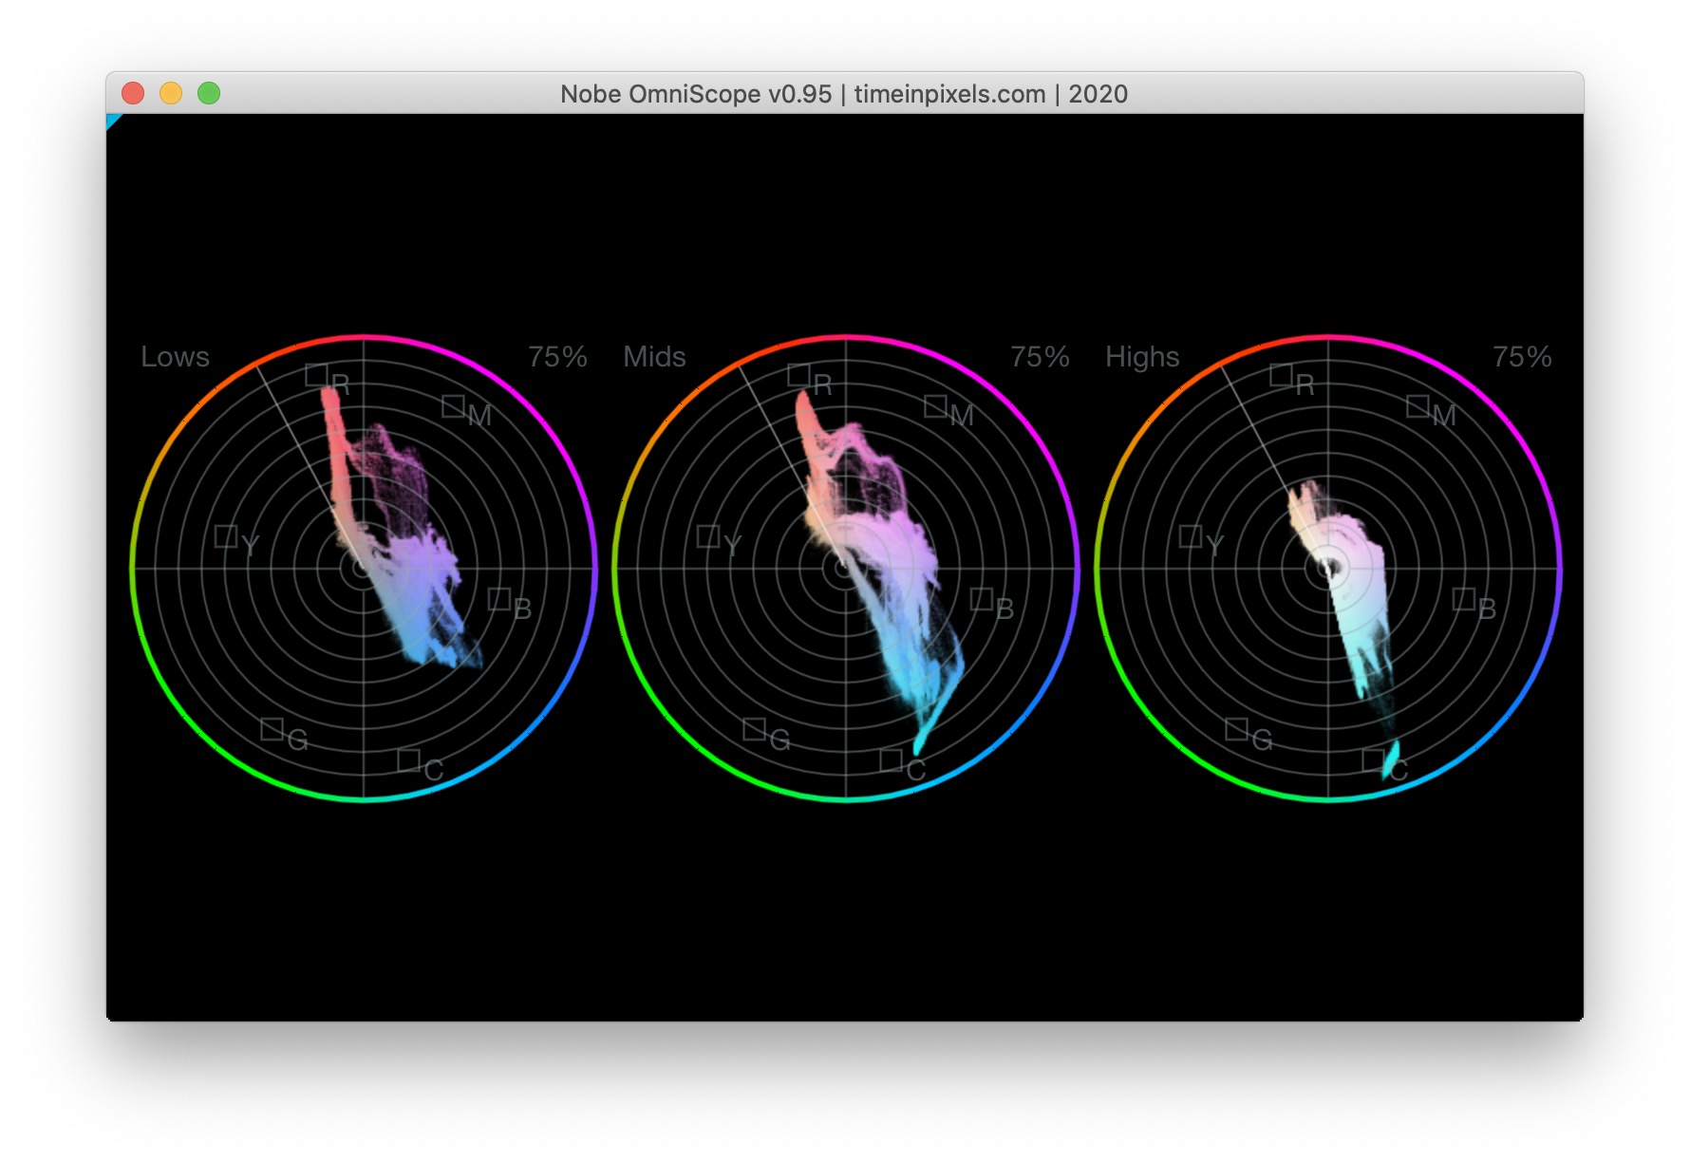Click the 75% label on Lows scope
The image size is (1690, 1162).
point(557,357)
